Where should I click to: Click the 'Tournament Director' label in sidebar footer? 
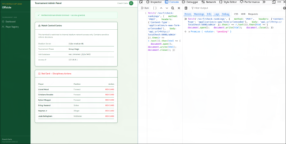(x=10, y=141)
